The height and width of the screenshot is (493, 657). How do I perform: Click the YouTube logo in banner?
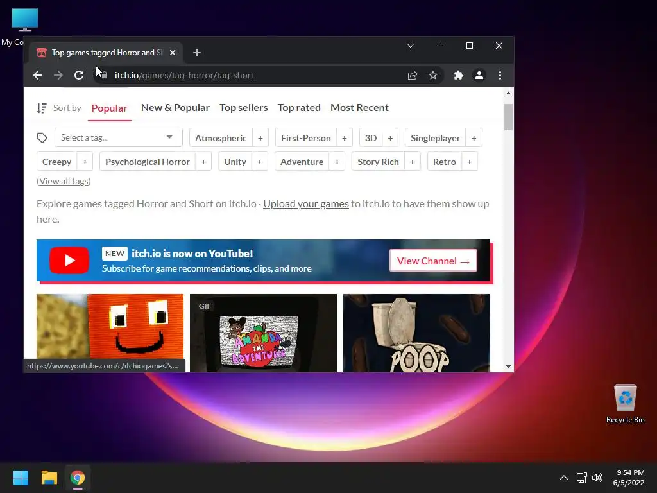click(69, 261)
